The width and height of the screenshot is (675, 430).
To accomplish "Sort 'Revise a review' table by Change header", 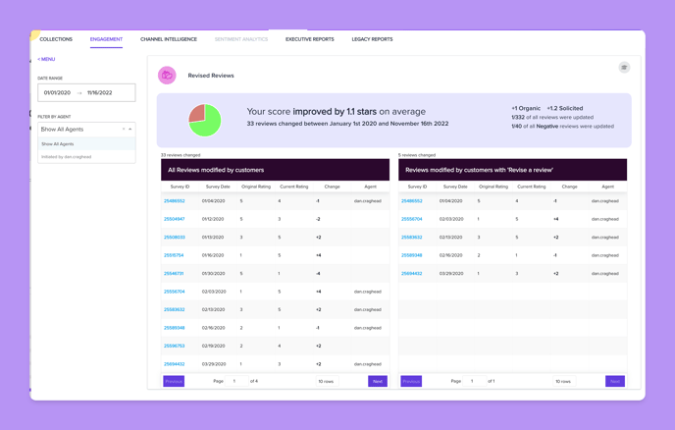I will tap(569, 187).
